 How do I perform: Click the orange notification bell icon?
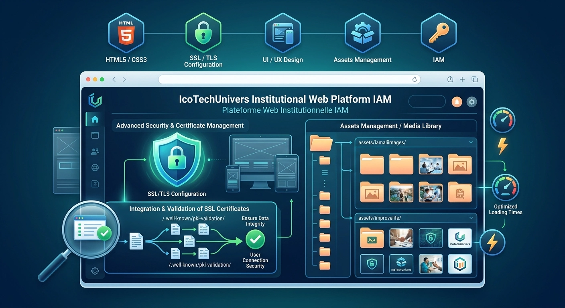(457, 102)
